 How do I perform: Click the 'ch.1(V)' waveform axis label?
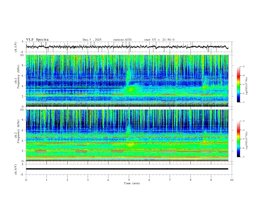click(16, 47)
